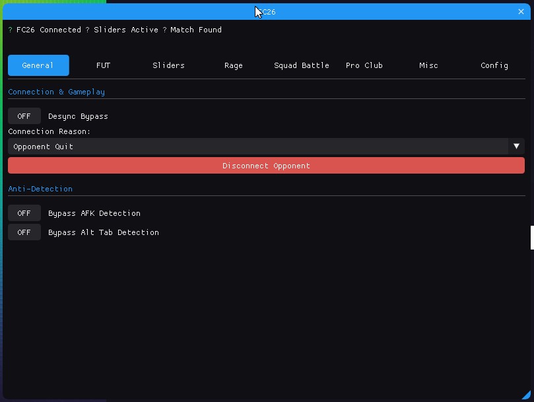The height and width of the screenshot is (402, 534).
Task: Open the Squad Battle tab
Action: coord(301,65)
